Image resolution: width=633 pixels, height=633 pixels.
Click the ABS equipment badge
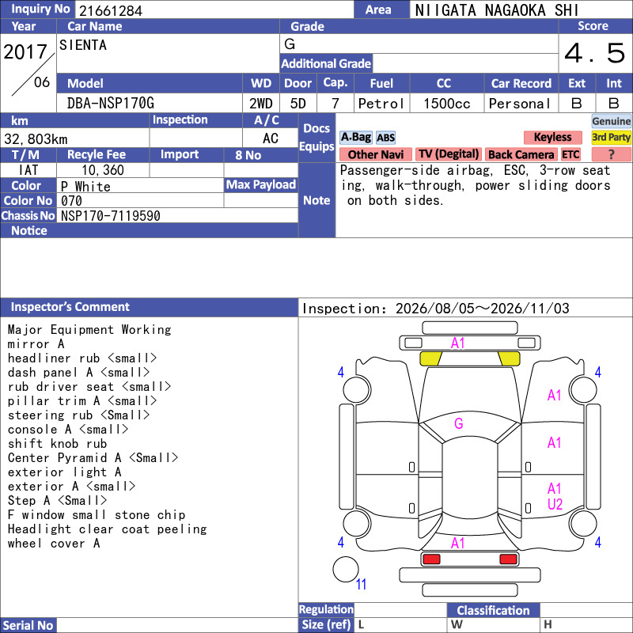point(385,138)
